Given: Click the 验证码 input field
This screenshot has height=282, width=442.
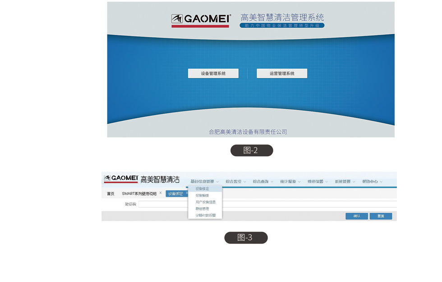Looking at the screenshot, I should (266, 204).
